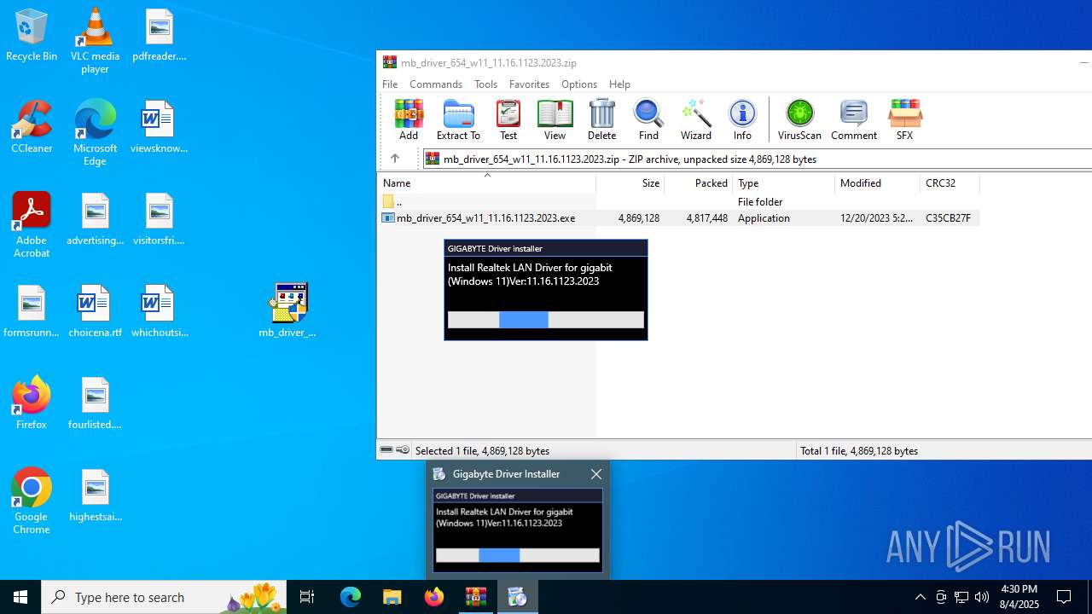The width and height of the screenshot is (1092, 614).
Task: Switch to WinRAR on the taskbar
Action: coord(476,597)
